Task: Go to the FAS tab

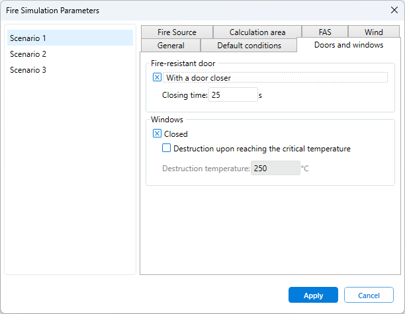Action: click(325, 32)
